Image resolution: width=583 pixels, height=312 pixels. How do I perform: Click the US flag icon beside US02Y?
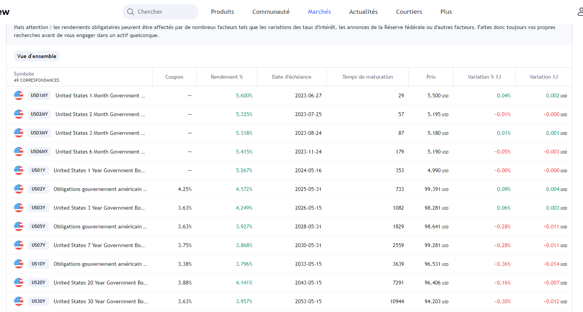click(19, 189)
